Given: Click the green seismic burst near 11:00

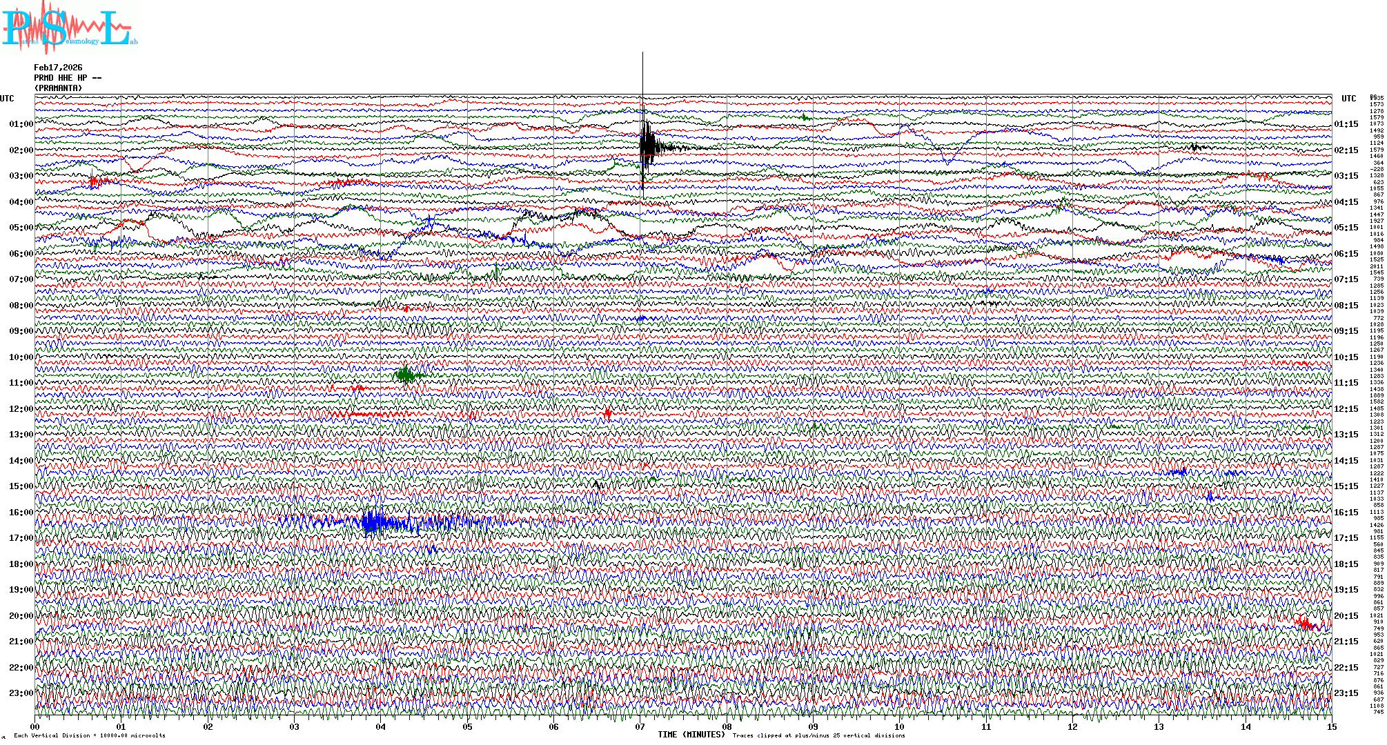Looking at the screenshot, I should [406, 375].
